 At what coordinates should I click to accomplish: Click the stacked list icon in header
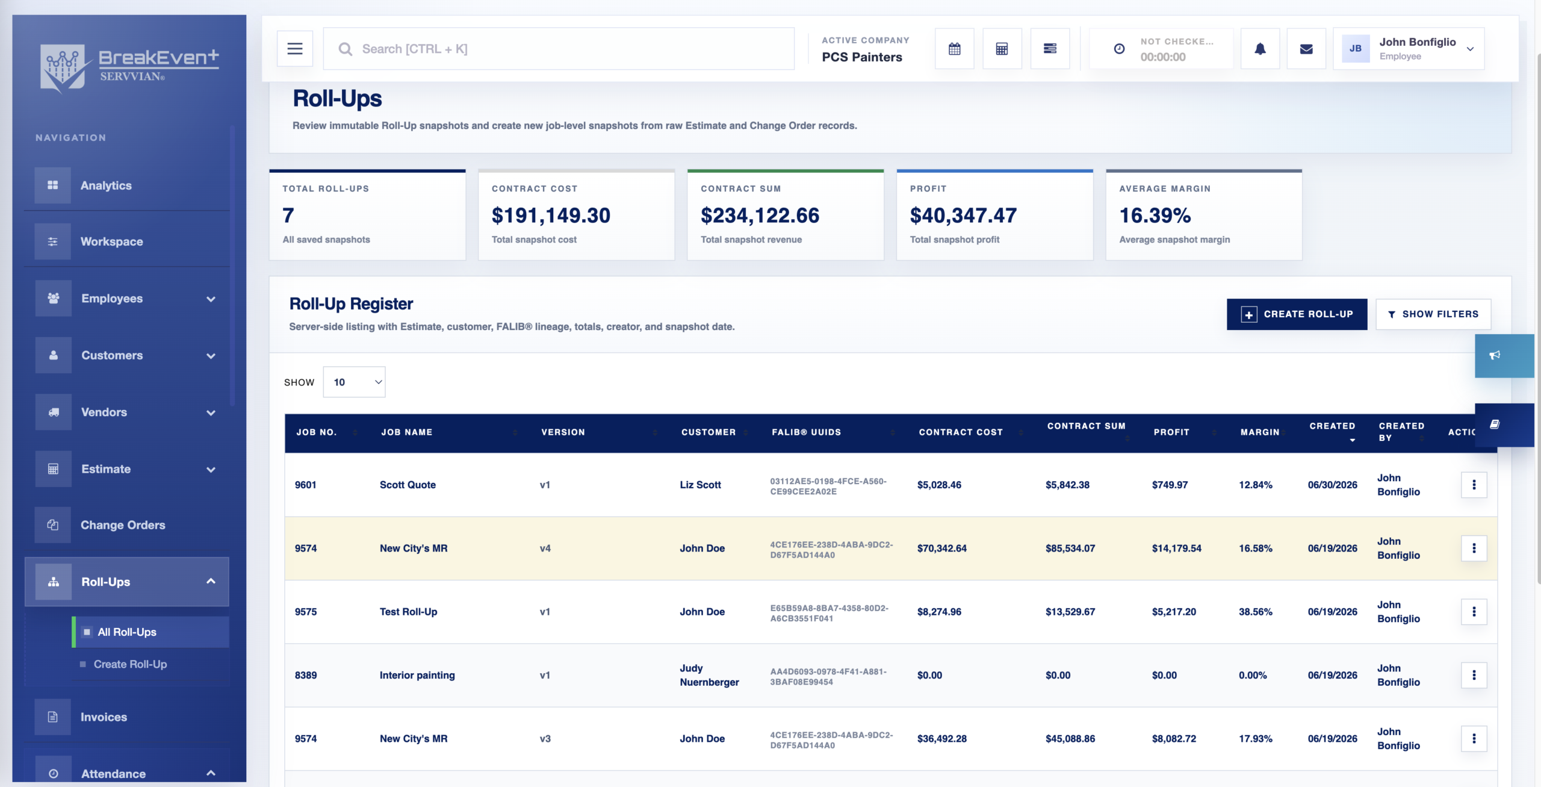click(1050, 49)
